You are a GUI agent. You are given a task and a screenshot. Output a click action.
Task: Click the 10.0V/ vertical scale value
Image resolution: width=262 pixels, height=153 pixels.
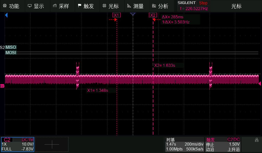28,144
